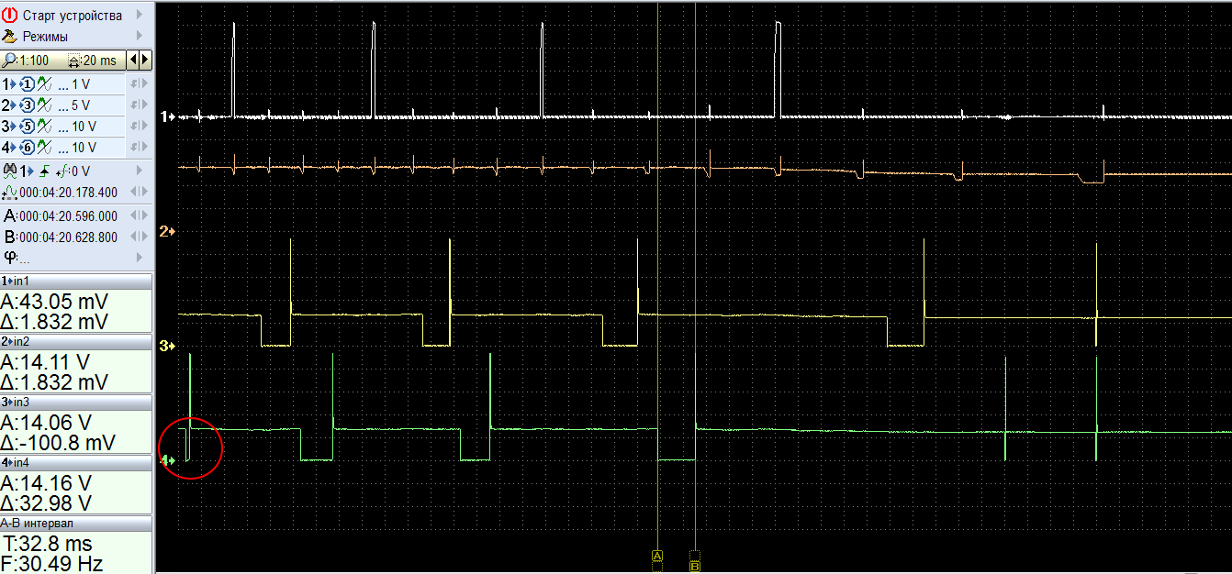Step timebase right with right arrow button
Image resolution: width=1232 pixels, height=574 pixels.
[145, 61]
